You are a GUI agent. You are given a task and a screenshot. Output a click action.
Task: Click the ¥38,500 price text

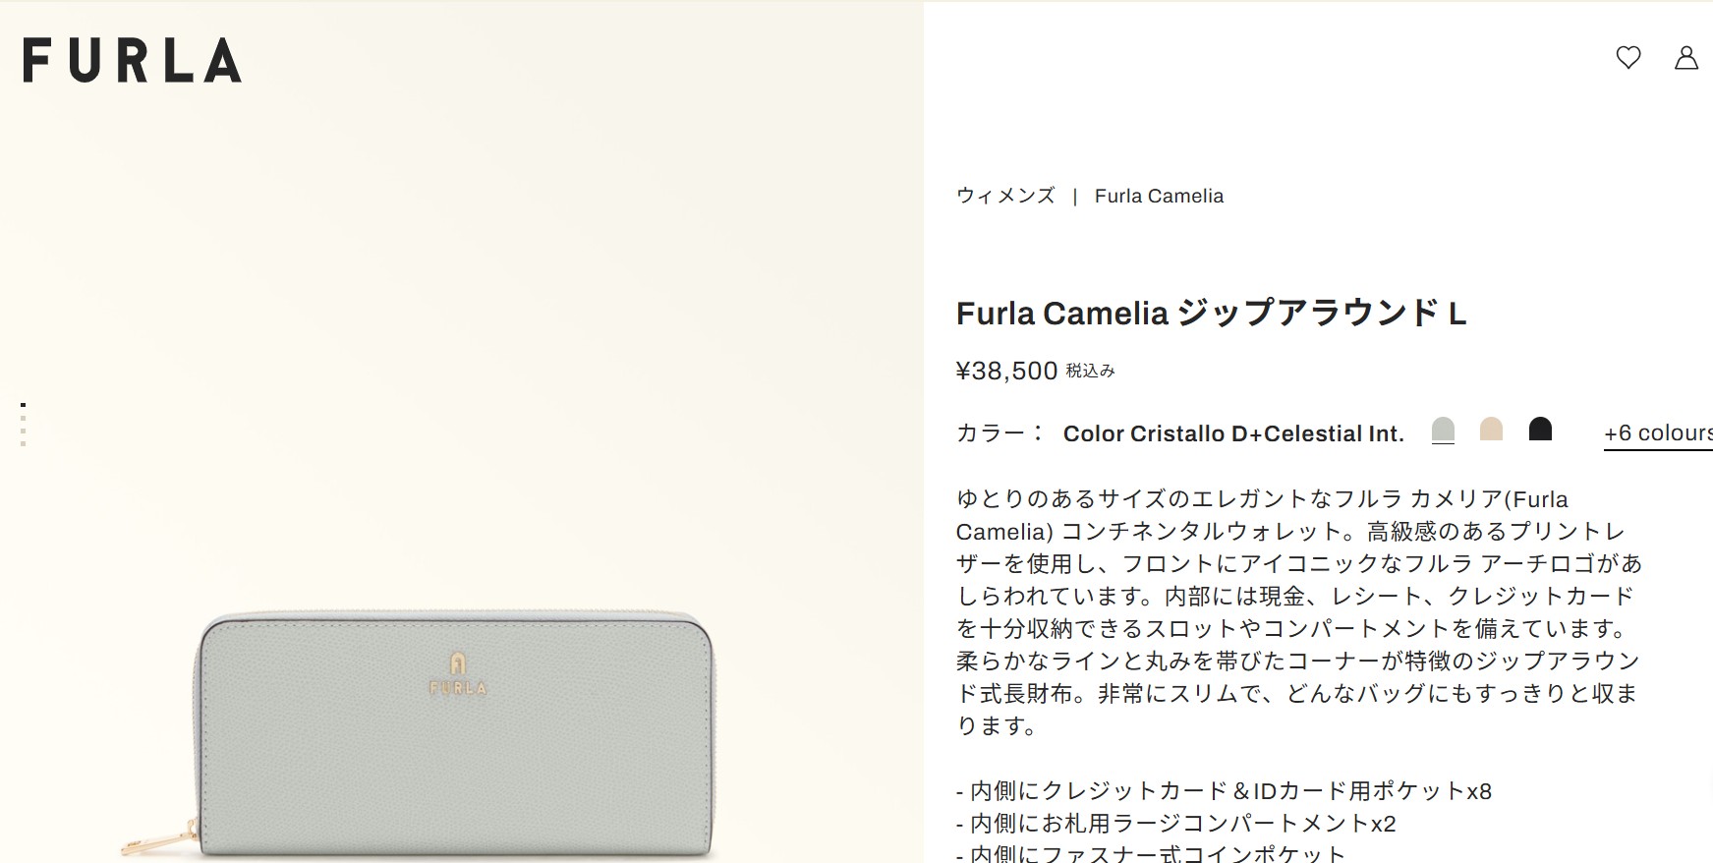[1006, 371]
